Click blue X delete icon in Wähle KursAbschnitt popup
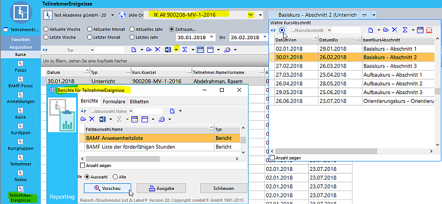Screen dimensions: 442x204 (394, 30)
